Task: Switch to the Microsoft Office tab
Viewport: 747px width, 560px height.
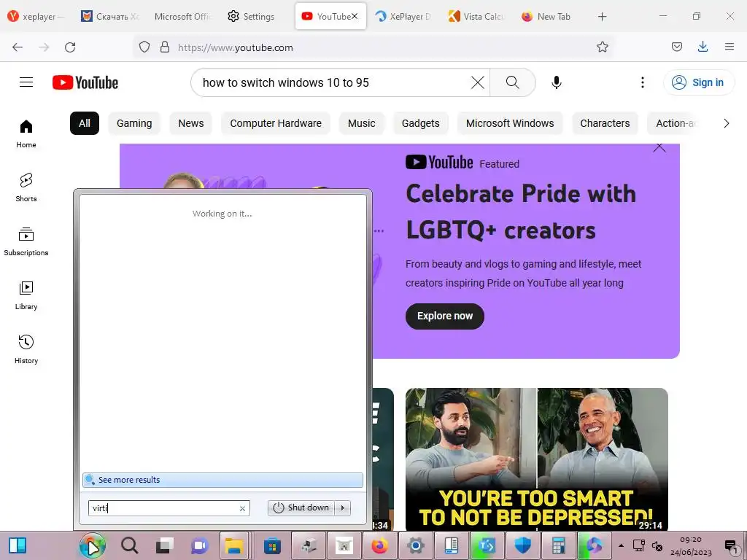Action: coord(183,17)
